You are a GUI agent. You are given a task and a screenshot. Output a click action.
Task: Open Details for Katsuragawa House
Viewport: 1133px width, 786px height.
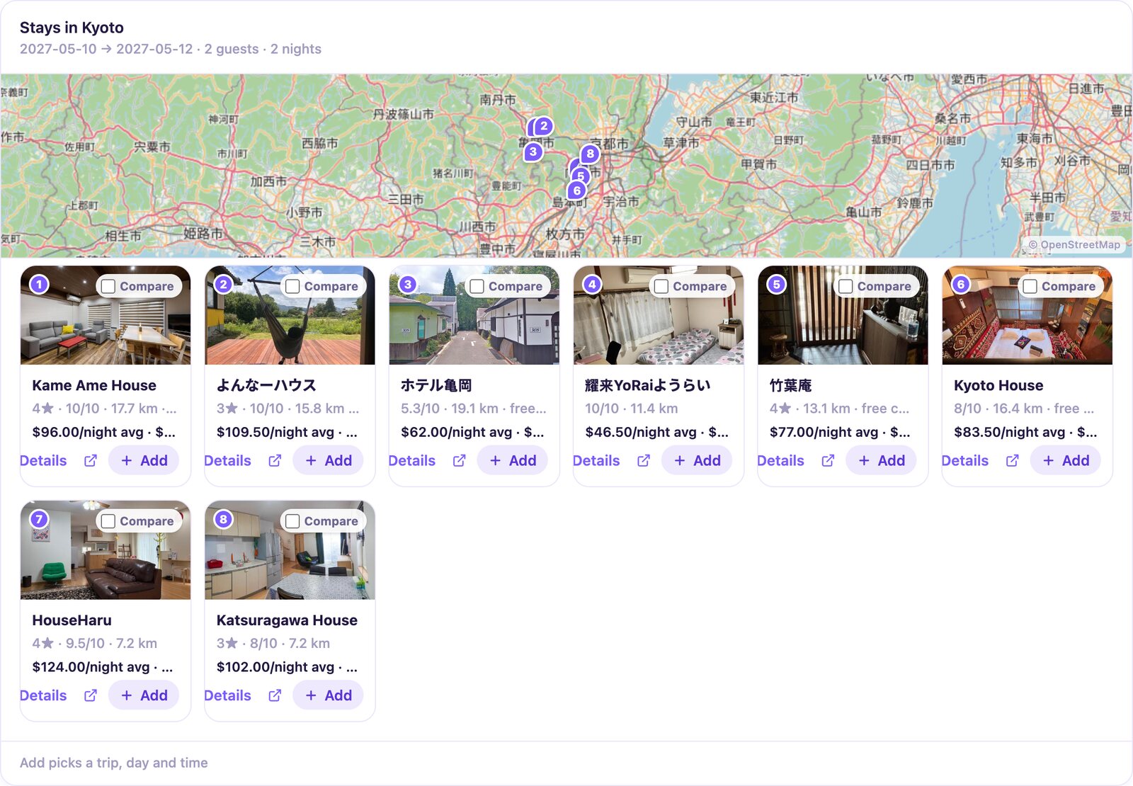coord(228,695)
